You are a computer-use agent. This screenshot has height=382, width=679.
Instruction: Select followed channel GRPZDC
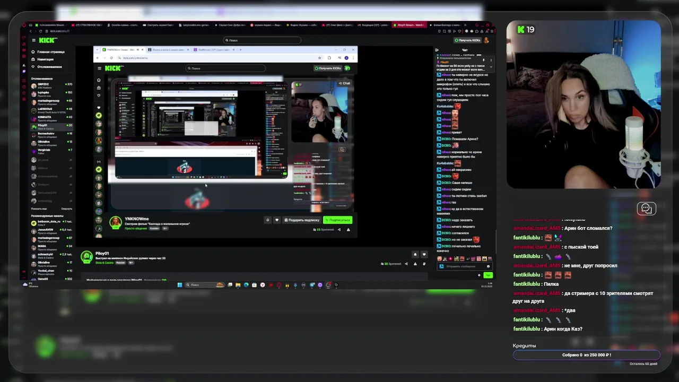pos(51,85)
